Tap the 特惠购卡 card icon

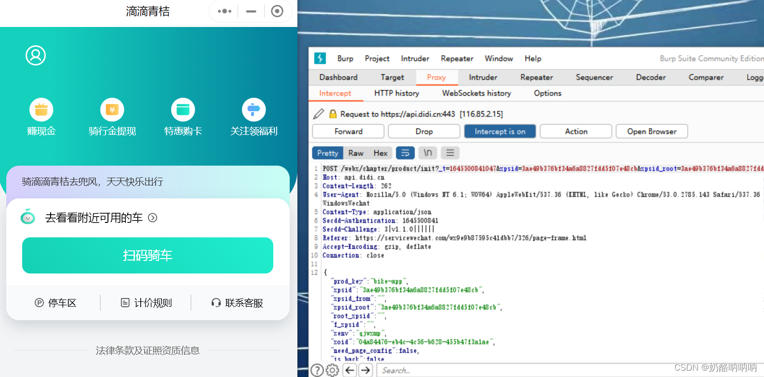click(183, 110)
